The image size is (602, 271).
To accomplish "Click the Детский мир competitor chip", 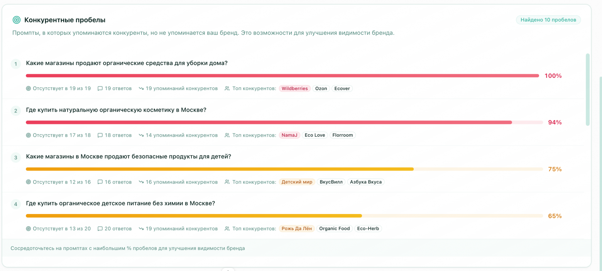I will tap(297, 182).
